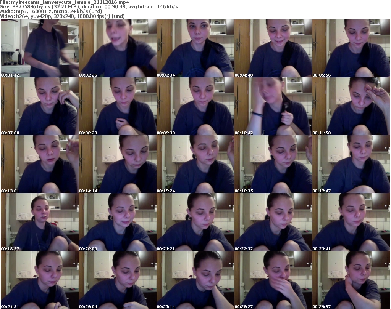View the frame stamped 00:26:04

coord(118,280)
